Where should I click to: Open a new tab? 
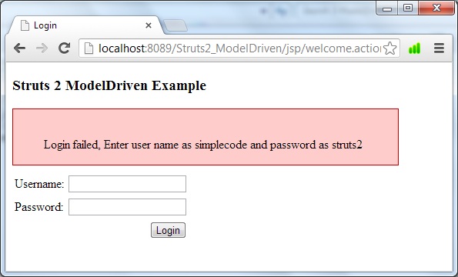(x=176, y=25)
